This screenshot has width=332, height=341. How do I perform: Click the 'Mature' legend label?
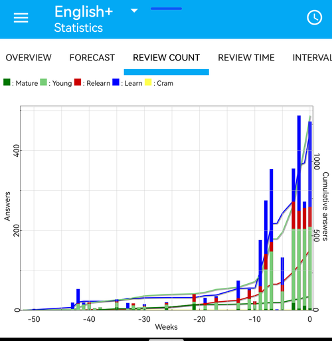point(27,83)
